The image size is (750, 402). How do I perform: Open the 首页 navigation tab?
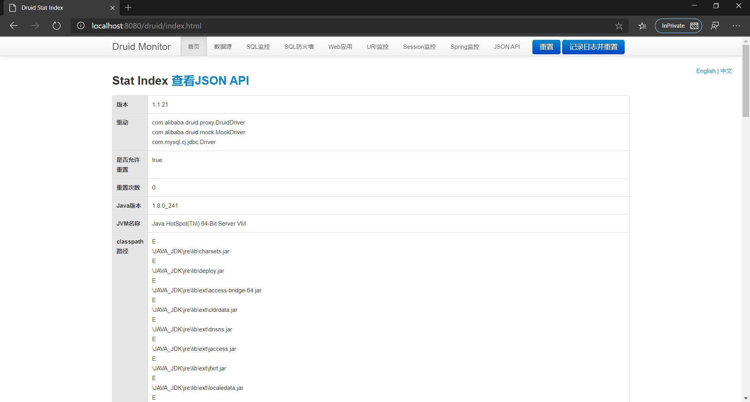(x=194, y=46)
